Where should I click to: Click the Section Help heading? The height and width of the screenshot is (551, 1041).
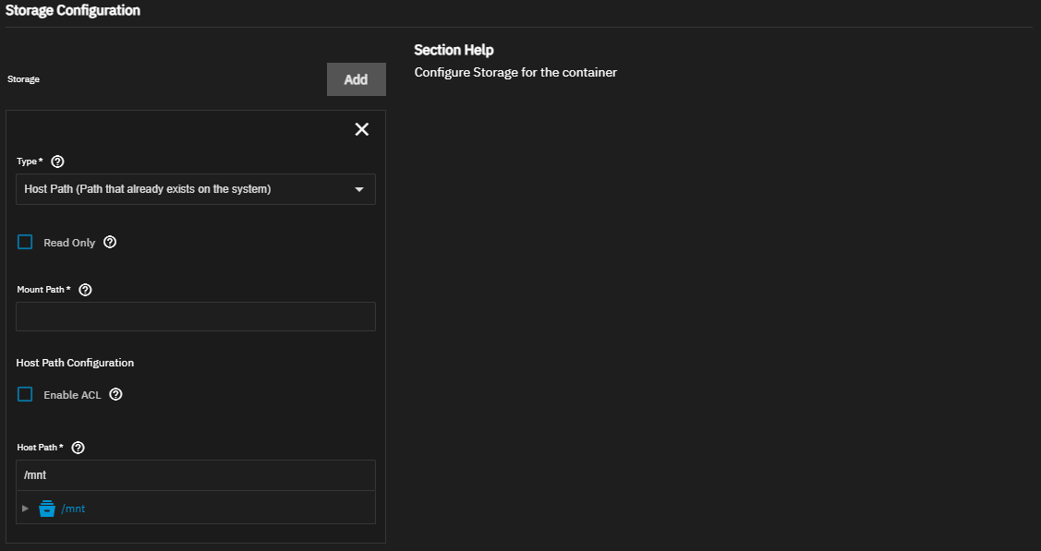click(x=454, y=50)
